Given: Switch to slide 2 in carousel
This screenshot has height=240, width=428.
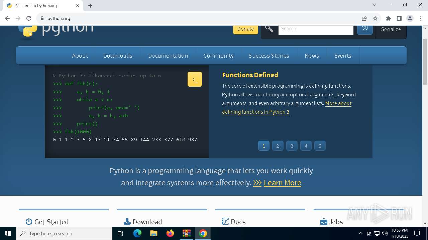Looking at the screenshot, I should tap(278, 146).
